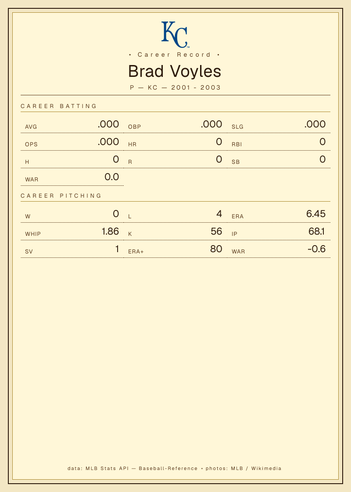
Task: Click the P — KC — 2001 - 2003 line
Action: click(x=175, y=87)
